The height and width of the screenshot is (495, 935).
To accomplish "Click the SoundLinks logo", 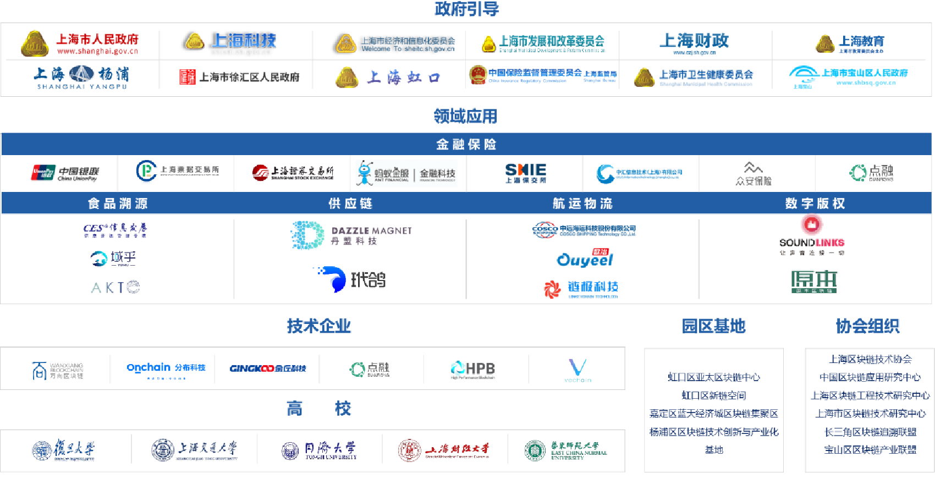I will tap(812, 235).
